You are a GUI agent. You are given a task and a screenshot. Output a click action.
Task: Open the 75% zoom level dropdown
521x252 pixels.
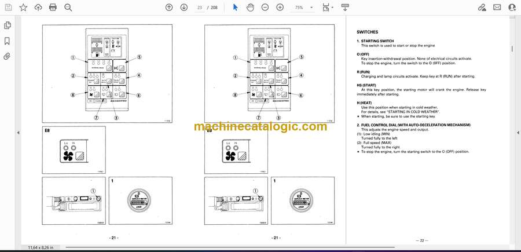(x=302, y=8)
